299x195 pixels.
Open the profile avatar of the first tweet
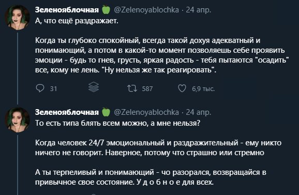click(18, 18)
